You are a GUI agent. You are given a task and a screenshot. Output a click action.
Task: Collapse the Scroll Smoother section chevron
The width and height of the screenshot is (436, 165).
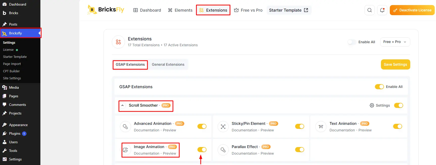click(122, 105)
